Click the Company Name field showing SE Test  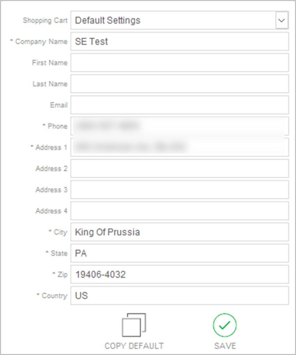179,41
